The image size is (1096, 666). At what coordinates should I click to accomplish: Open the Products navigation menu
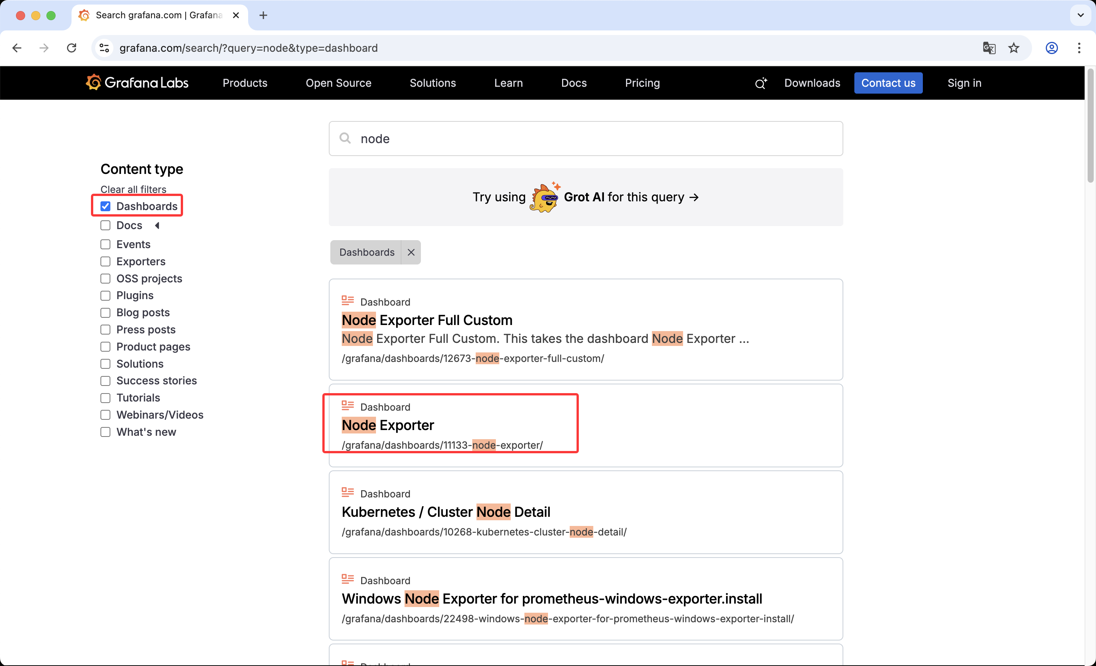(245, 83)
